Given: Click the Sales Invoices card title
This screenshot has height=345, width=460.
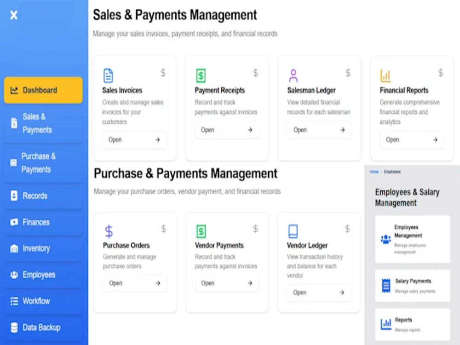Looking at the screenshot, I should click(122, 90).
